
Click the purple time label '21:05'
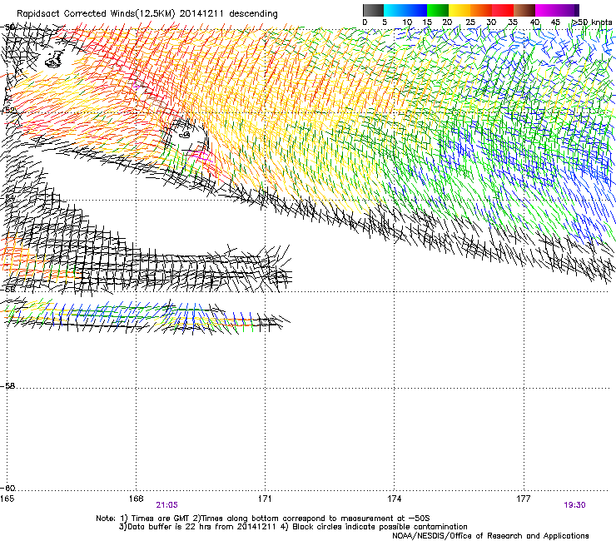(x=166, y=505)
